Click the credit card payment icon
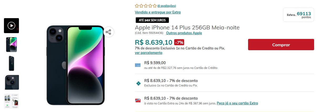The height and width of the screenshot is (112, 317). 138,65
